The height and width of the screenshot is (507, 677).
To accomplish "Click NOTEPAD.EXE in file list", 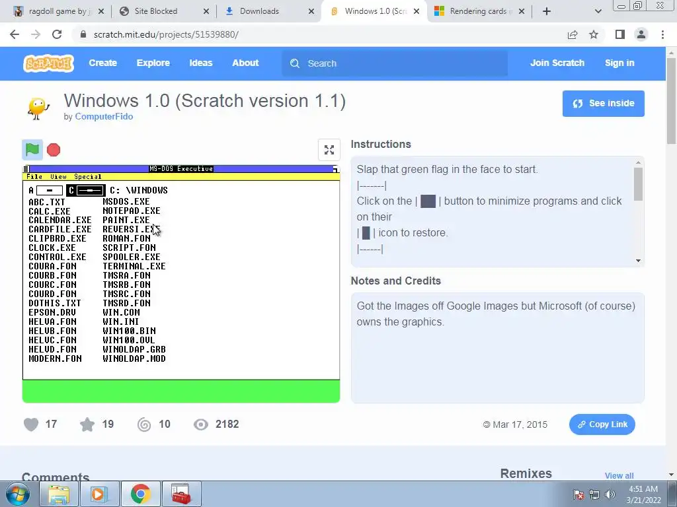I will click(132, 211).
